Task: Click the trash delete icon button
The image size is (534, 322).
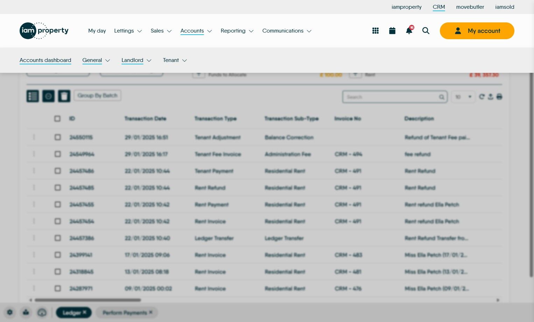Action: [x=64, y=96]
